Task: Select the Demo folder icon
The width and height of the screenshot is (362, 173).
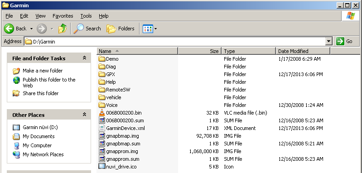Action: pyautogui.click(x=102, y=59)
